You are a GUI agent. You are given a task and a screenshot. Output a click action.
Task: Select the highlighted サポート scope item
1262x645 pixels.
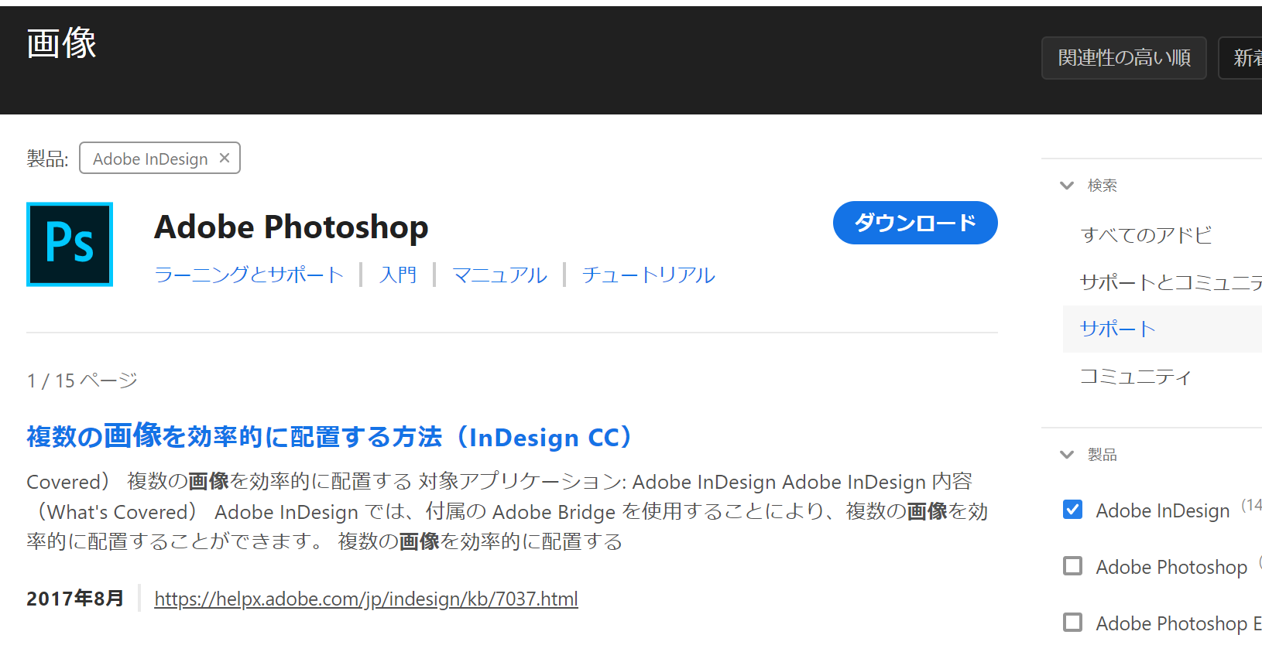point(1117,329)
